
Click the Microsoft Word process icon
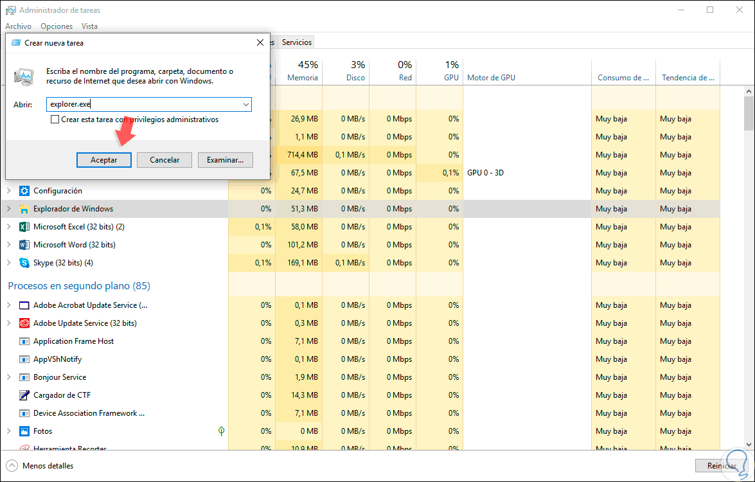(x=24, y=245)
